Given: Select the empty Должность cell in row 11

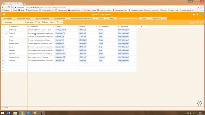Looking at the screenshot, I should click(16, 64).
